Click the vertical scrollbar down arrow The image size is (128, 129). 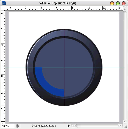pos(125,122)
